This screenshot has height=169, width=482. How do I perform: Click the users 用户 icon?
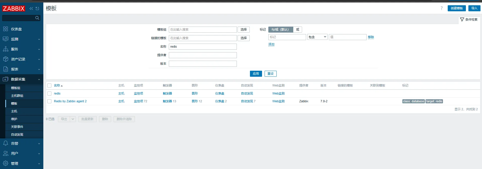(6, 153)
